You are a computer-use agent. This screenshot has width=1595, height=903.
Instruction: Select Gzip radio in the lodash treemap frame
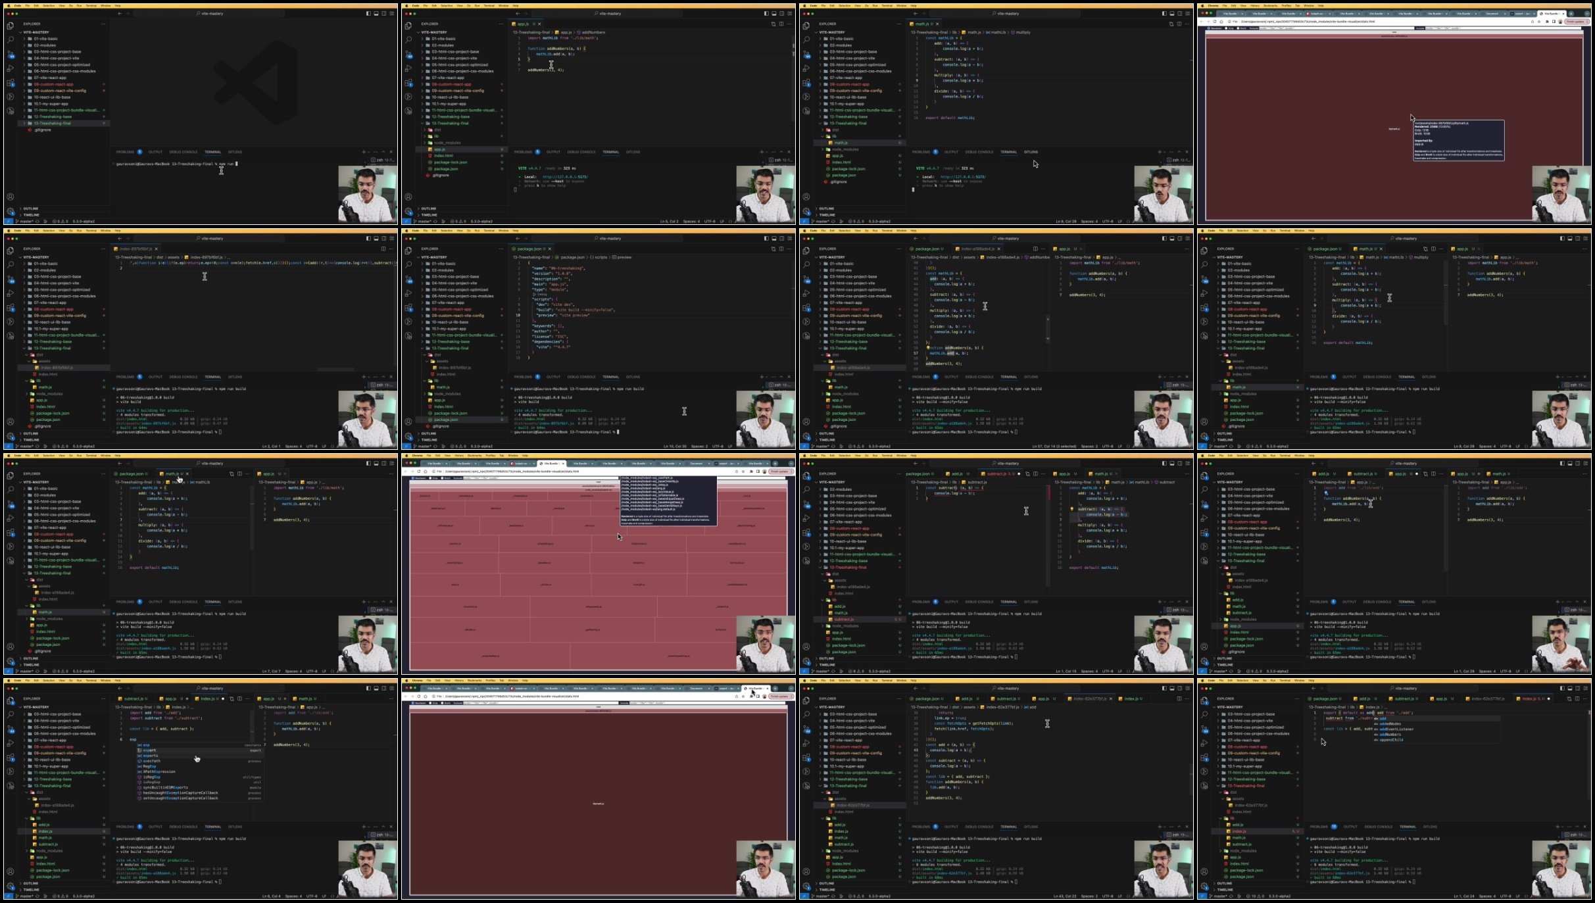click(431, 478)
